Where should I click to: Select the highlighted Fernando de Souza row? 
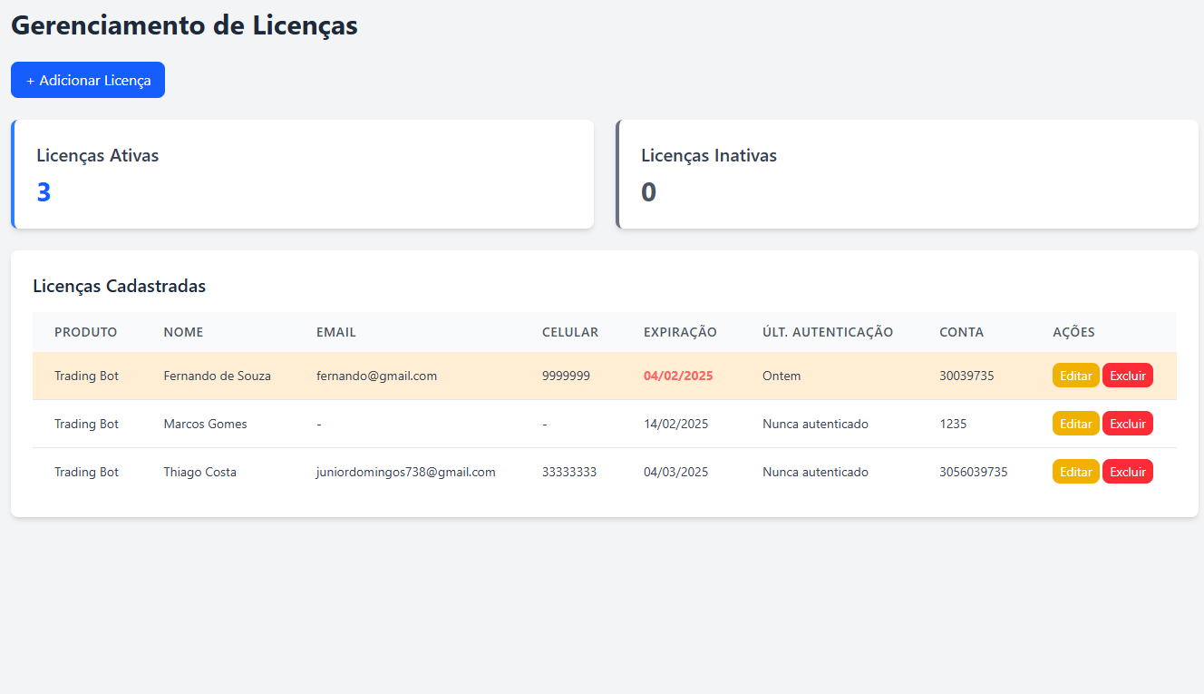tap(544, 375)
